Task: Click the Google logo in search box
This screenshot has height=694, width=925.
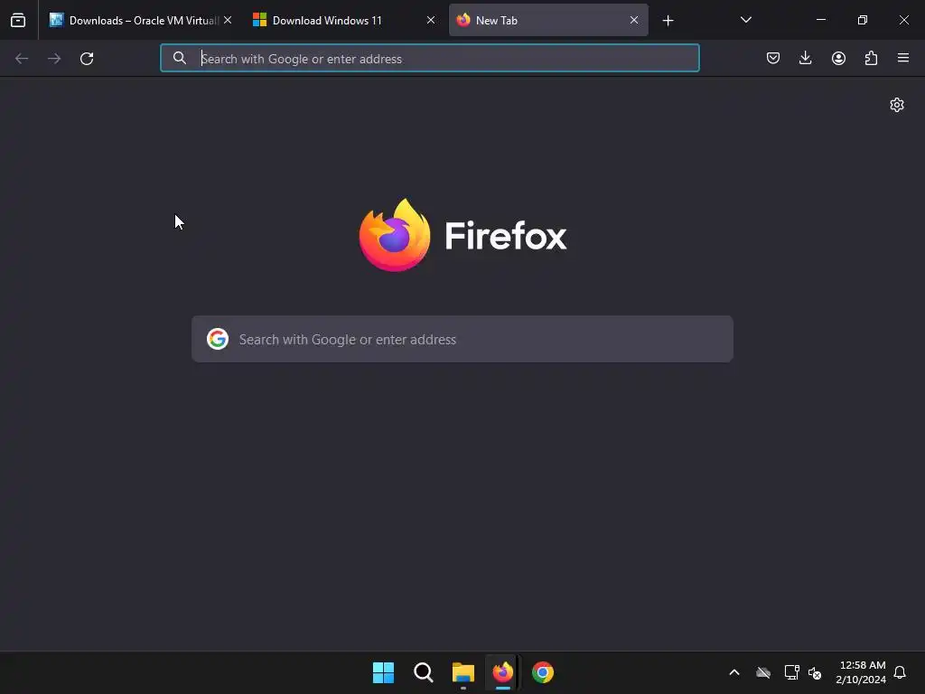Action: point(218,339)
